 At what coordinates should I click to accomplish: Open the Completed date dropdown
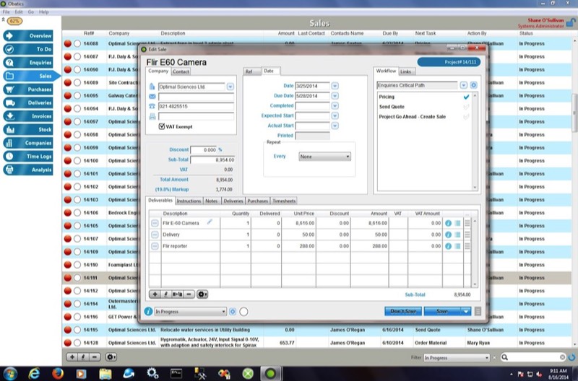[335, 105]
